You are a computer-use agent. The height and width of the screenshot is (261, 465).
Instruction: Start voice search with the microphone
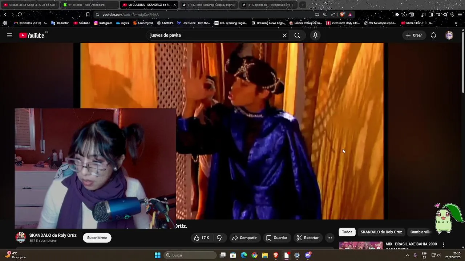315,35
